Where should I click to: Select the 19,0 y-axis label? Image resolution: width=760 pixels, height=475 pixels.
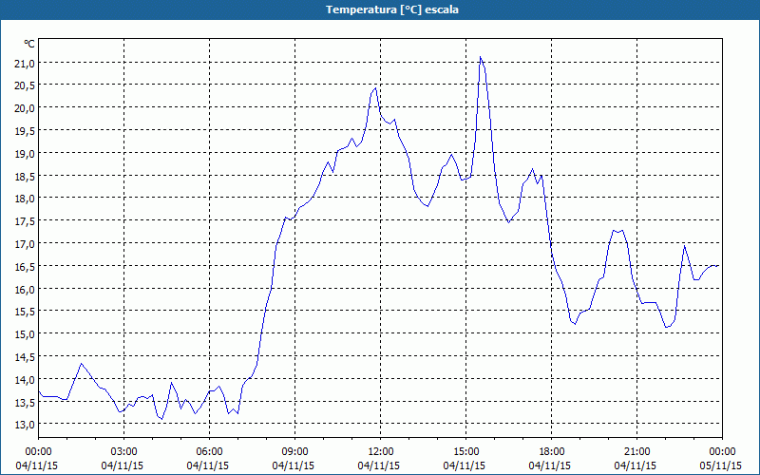coord(26,153)
